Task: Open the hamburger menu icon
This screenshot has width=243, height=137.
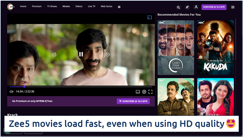Action: [233, 7]
